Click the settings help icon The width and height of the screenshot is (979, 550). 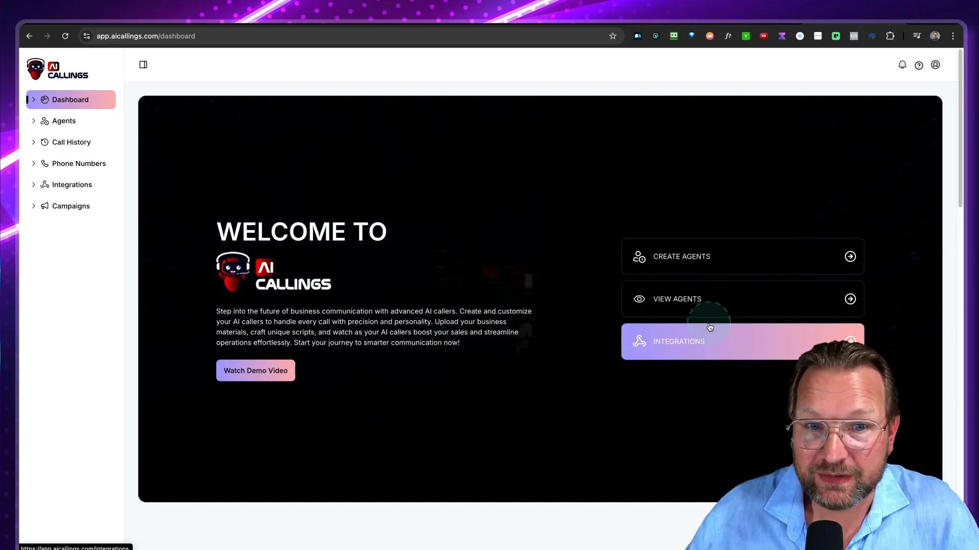[919, 65]
